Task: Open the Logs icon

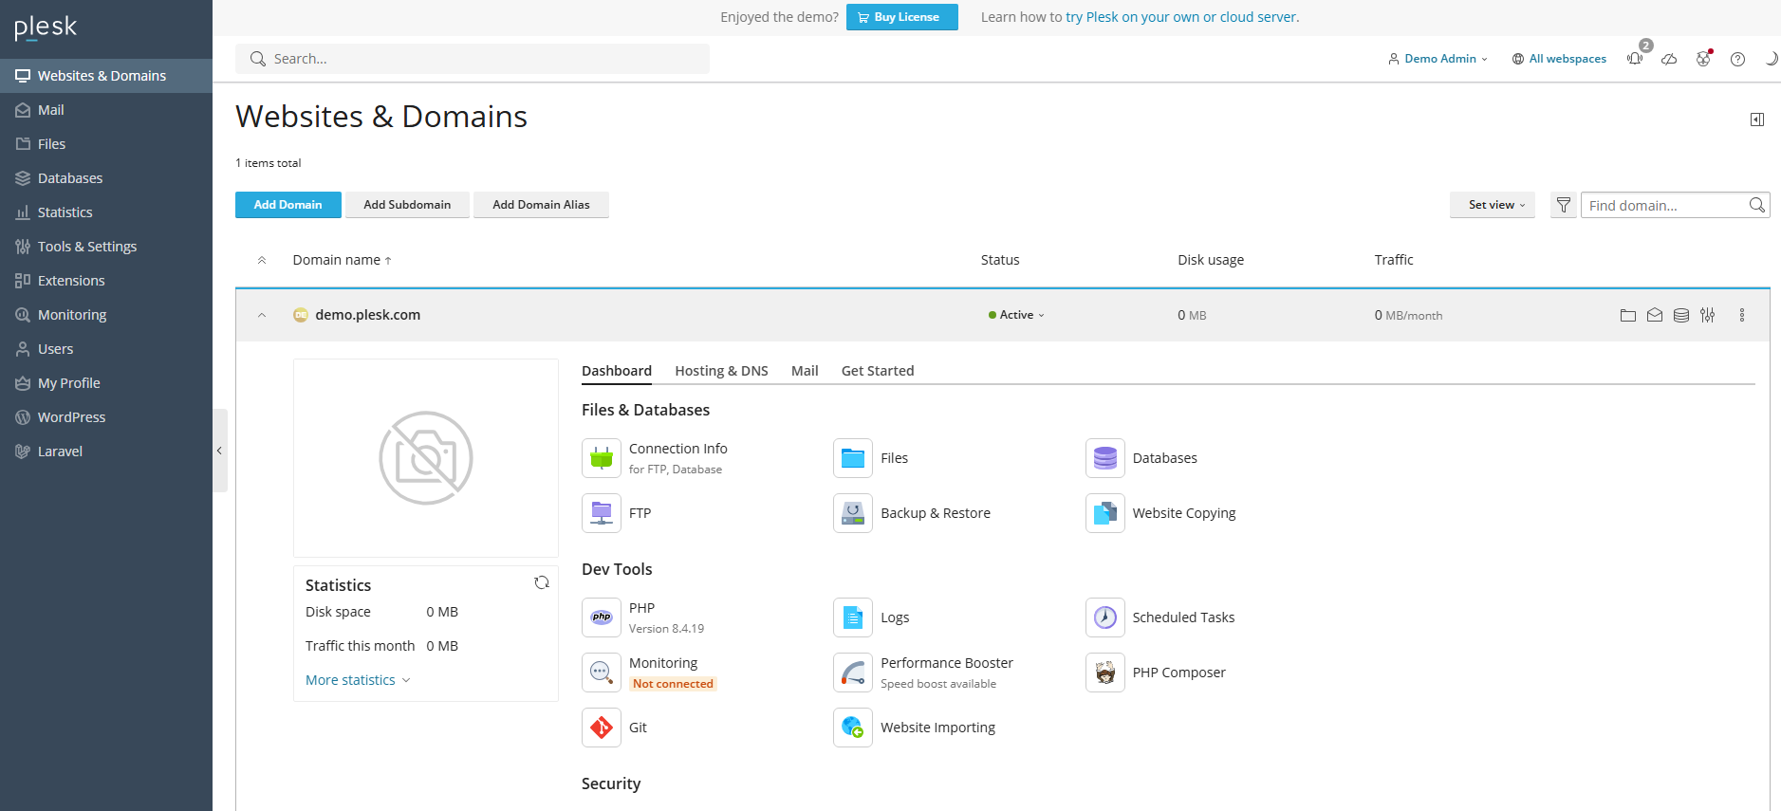Action: [x=853, y=617]
